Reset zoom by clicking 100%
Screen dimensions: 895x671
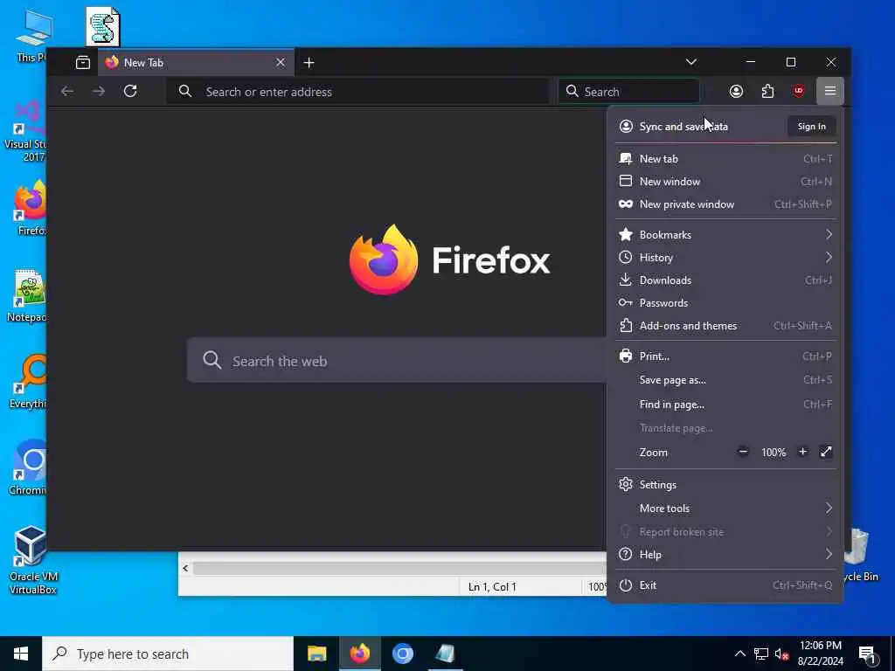tap(774, 453)
